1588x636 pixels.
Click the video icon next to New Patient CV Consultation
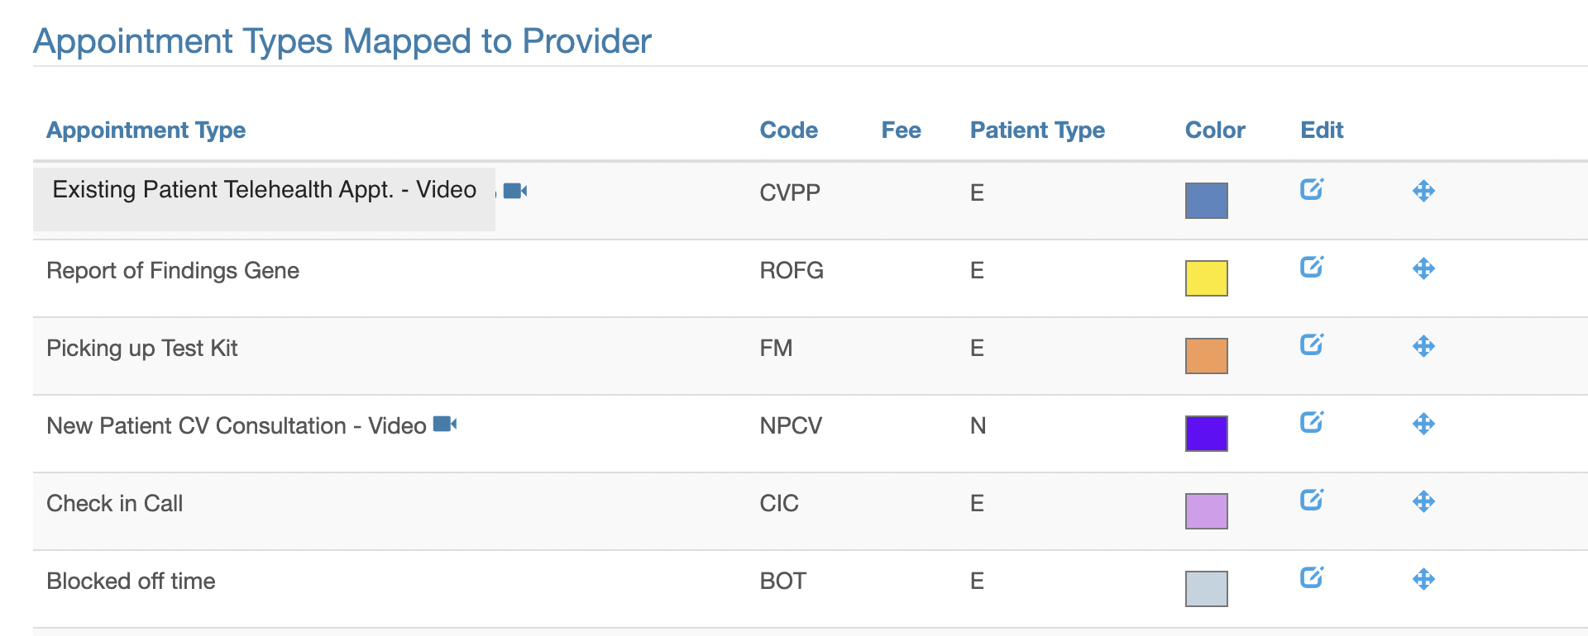[x=445, y=424]
